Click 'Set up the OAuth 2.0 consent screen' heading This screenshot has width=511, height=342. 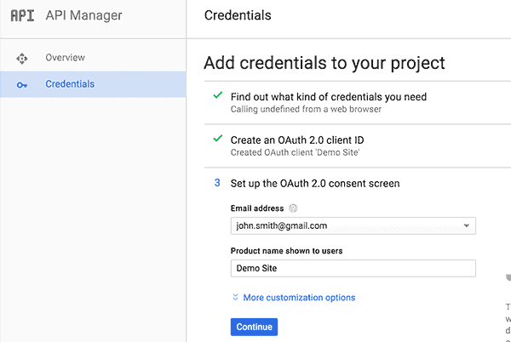pyautogui.click(x=315, y=183)
